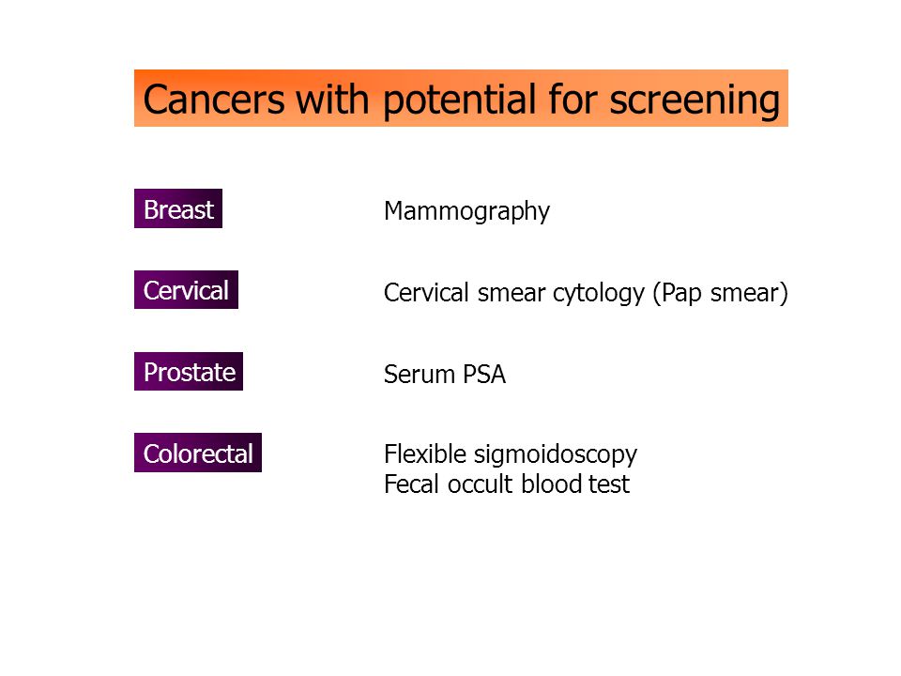901x676 pixels.
Task: Click the word 'Cancers' in the title
Action: tap(214, 99)
